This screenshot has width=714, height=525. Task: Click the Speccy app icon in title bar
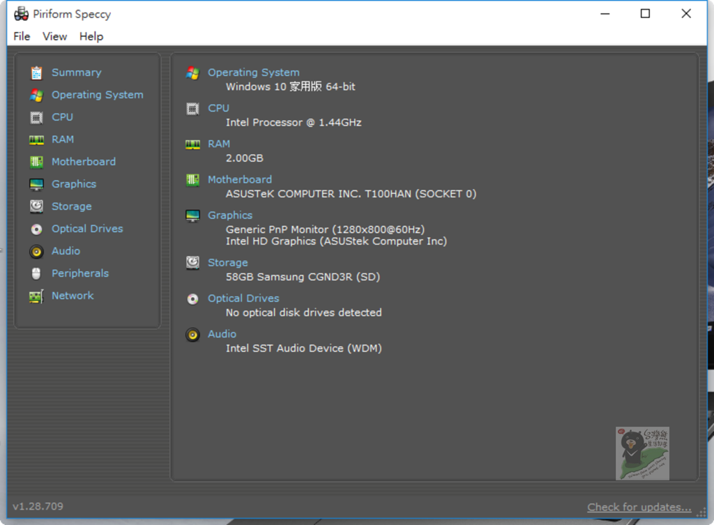tap(21, 14)
